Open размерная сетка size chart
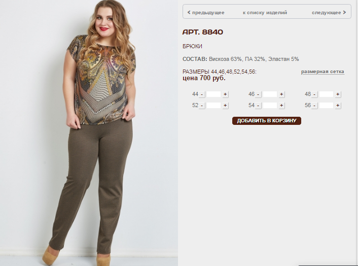358x266 pixels. [323, 72]
